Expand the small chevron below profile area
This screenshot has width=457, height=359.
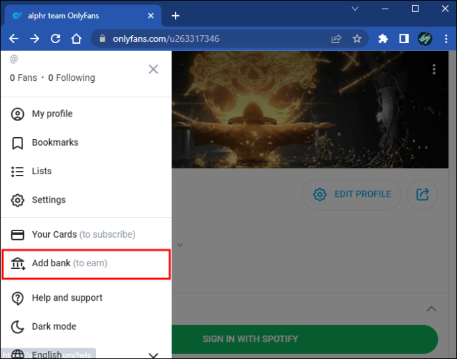coord(180,245)
